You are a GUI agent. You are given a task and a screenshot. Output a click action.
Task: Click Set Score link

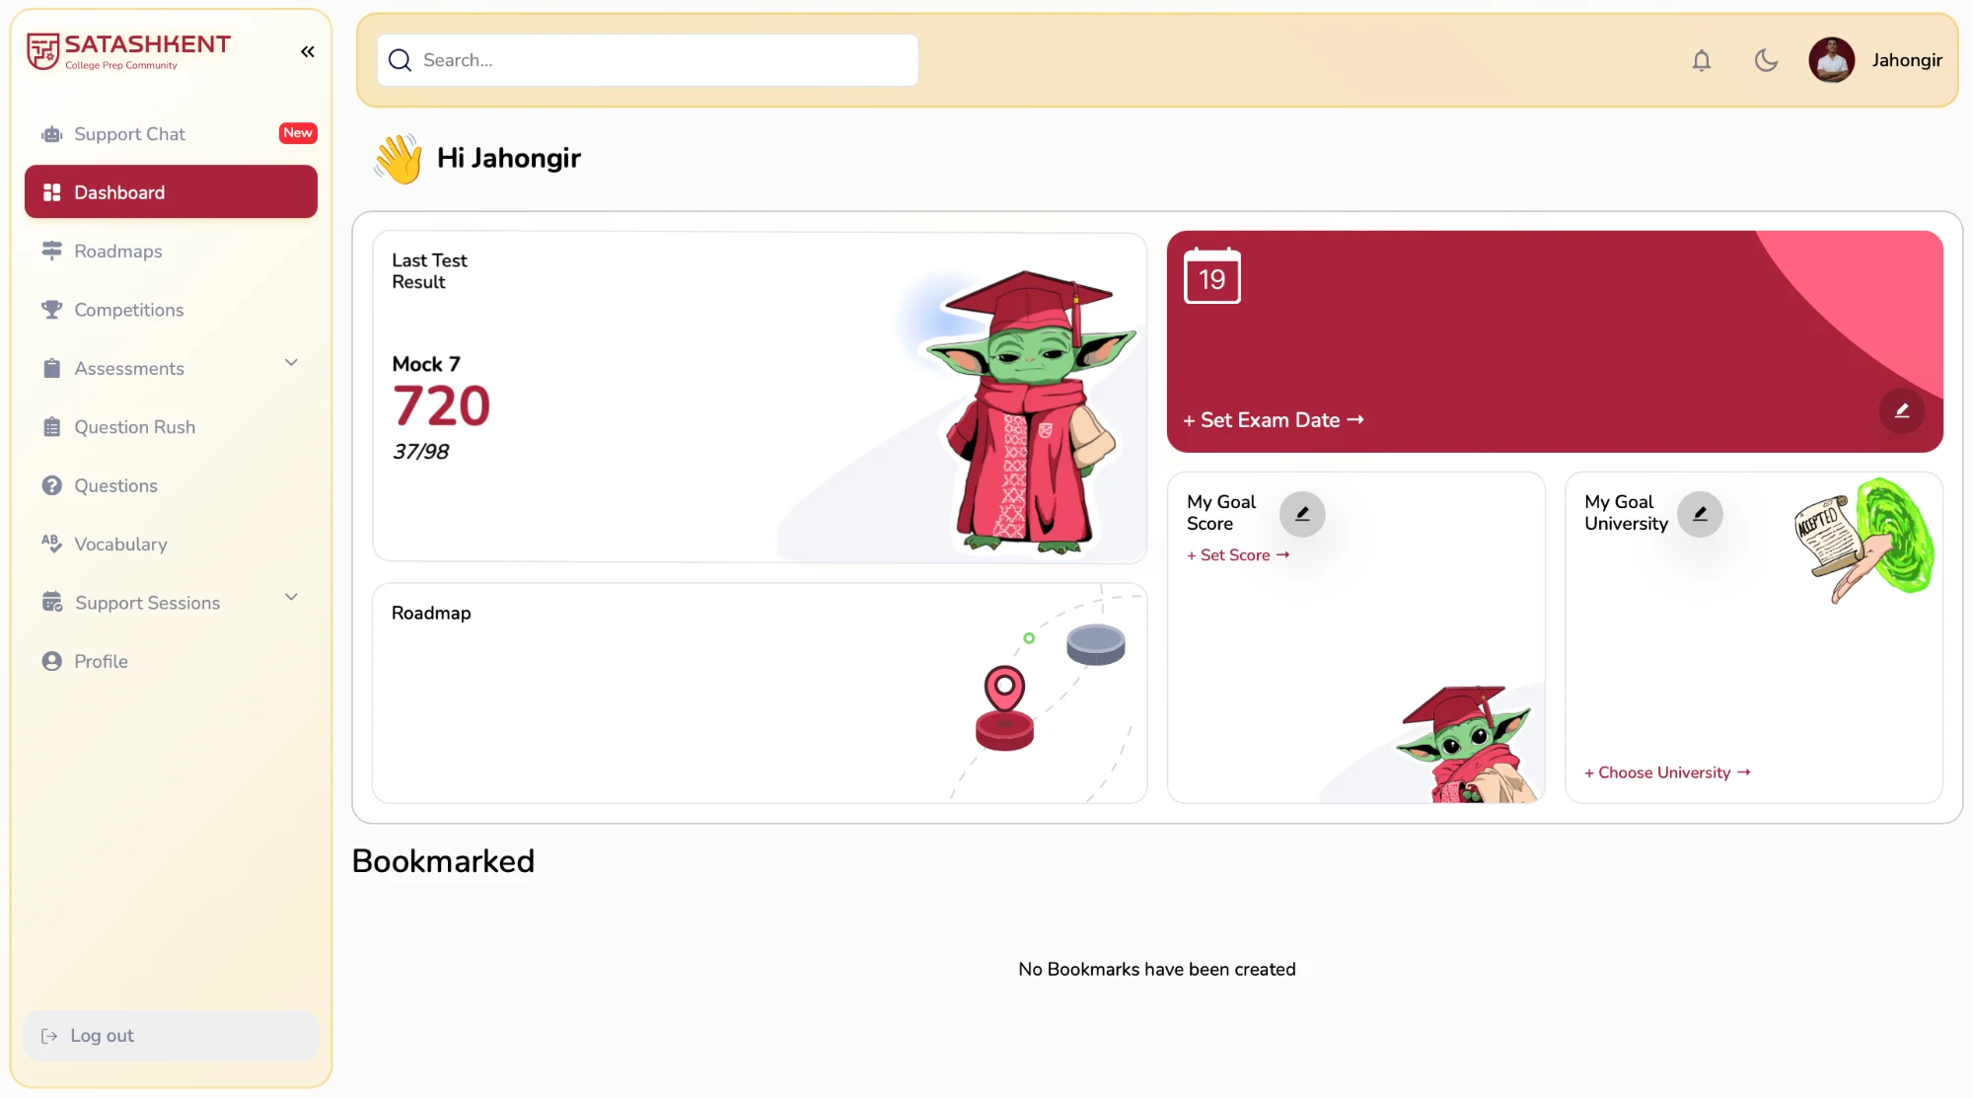(x=1238, y=555)
